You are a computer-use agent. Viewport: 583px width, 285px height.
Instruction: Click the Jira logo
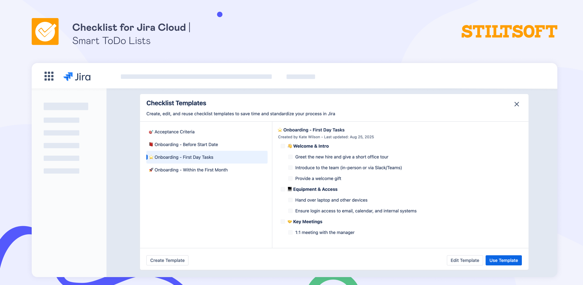click(77, 77)
